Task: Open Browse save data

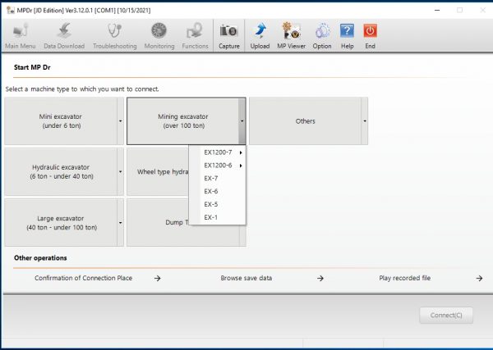Action: point(246,278)
